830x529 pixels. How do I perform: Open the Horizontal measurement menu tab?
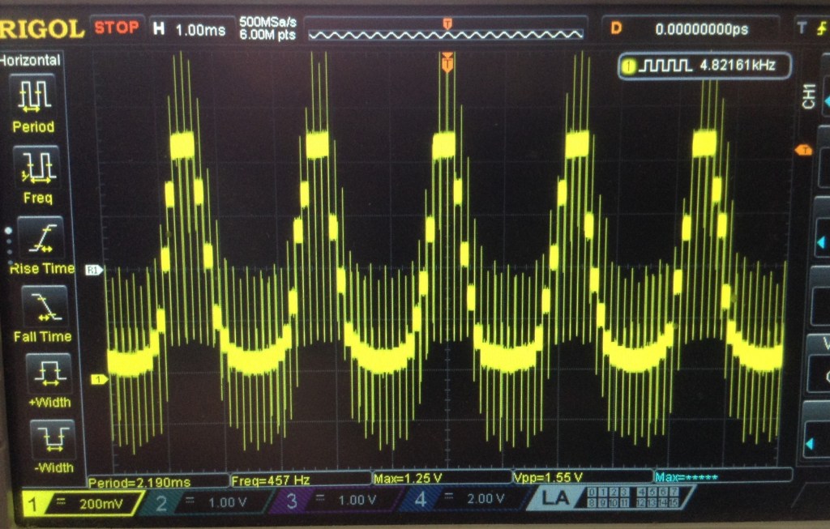tap(31, 60)
